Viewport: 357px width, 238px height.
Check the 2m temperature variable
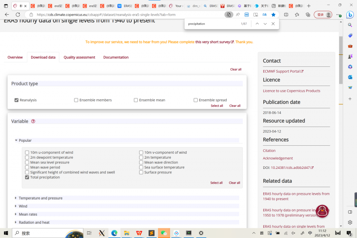pos(141,157)
